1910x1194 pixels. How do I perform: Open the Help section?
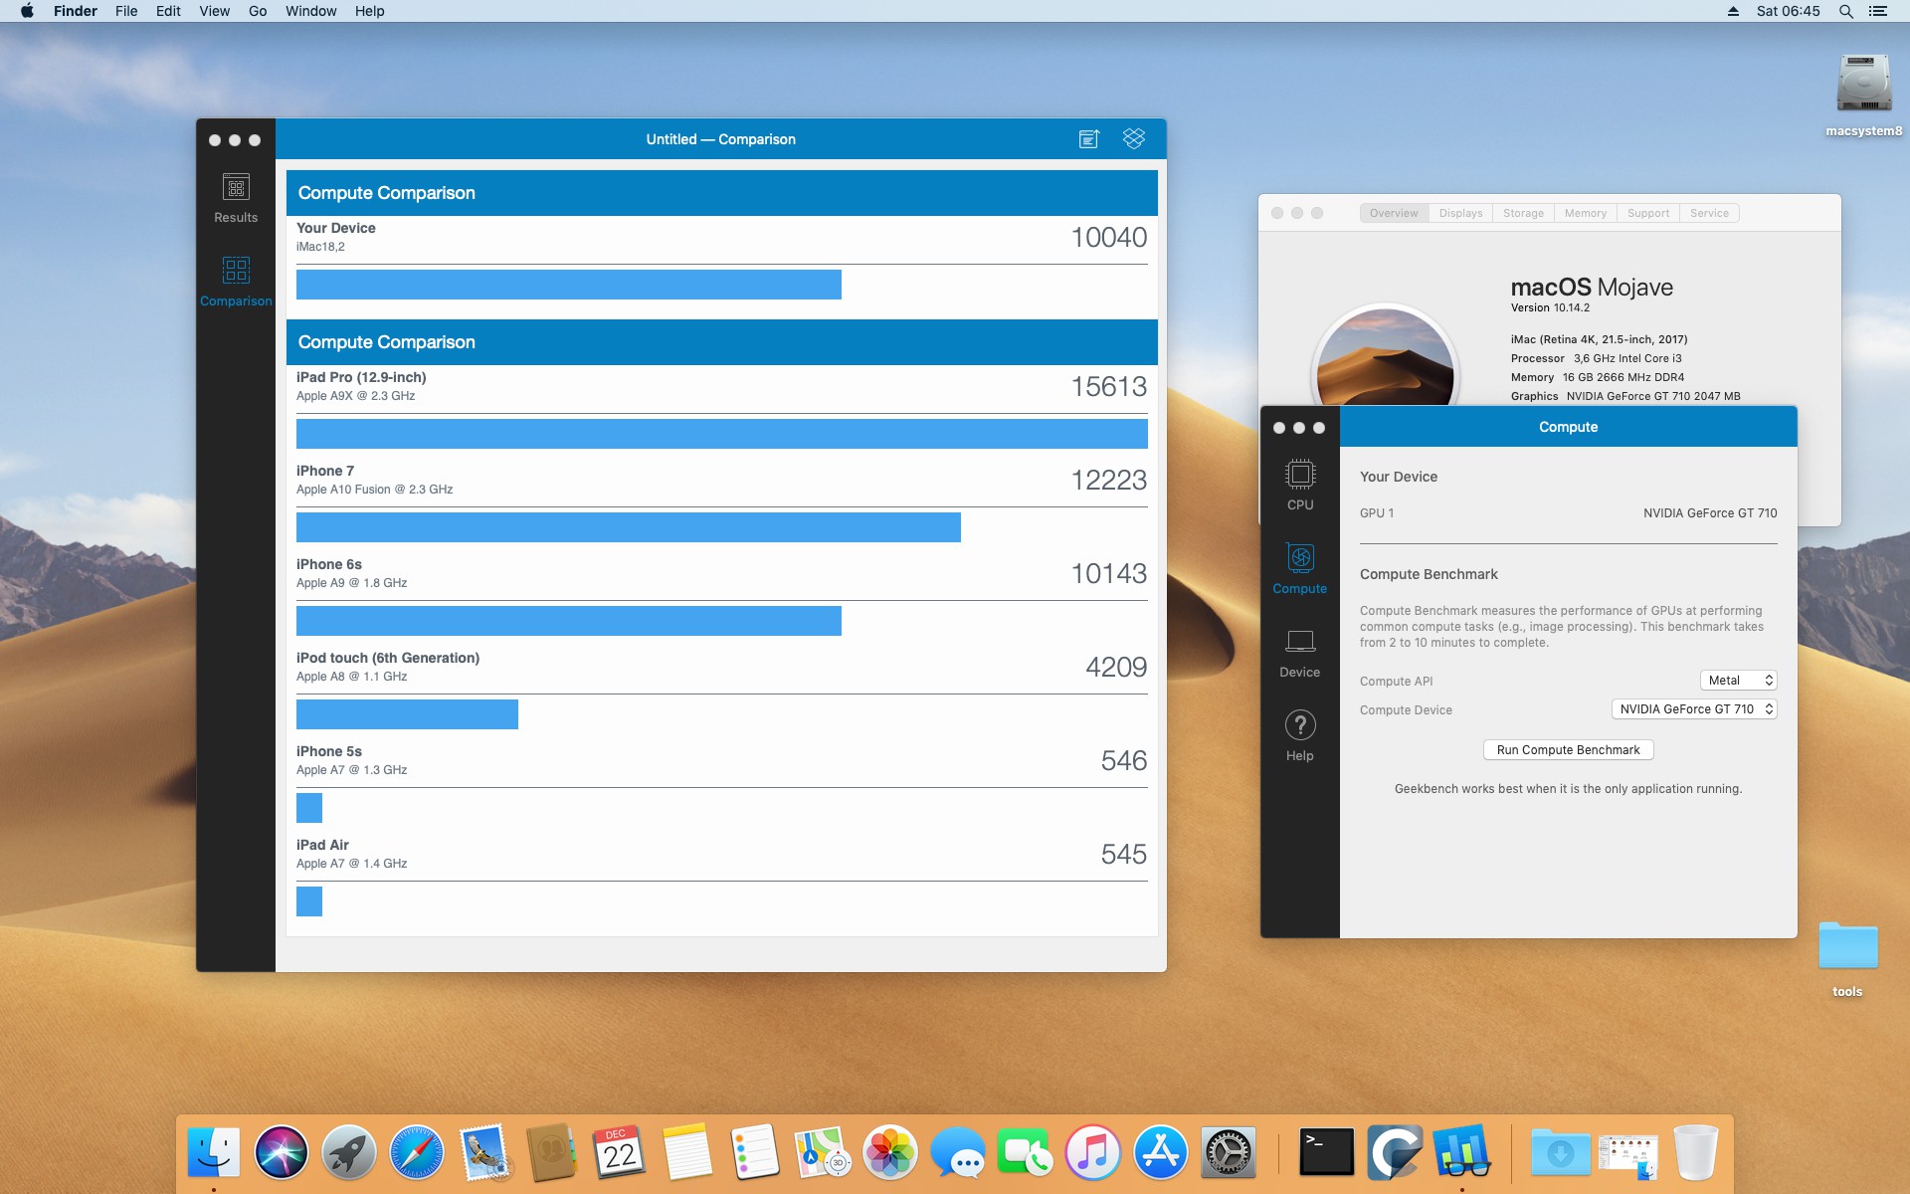(1299, 736)
